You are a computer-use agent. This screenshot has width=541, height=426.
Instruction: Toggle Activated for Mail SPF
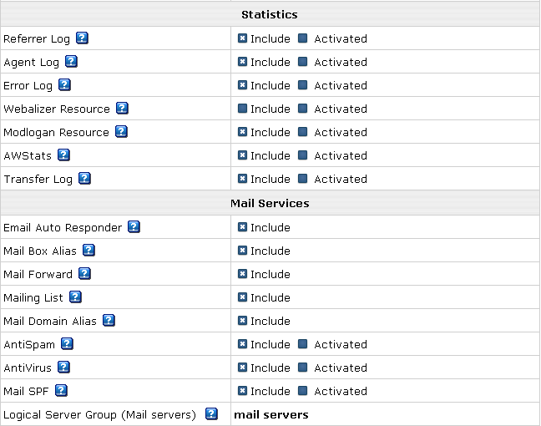point(302,391)
